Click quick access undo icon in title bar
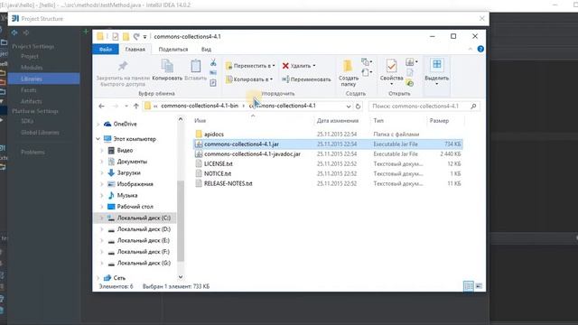The image size is (578, 325). [x=136, y=36]
